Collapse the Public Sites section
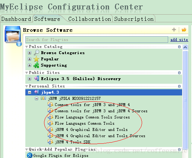 click(26, 73)
